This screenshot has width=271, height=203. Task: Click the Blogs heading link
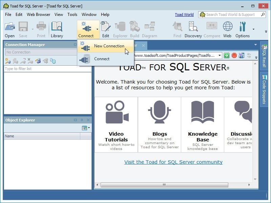pyautogui.click(x=160, y=134)
